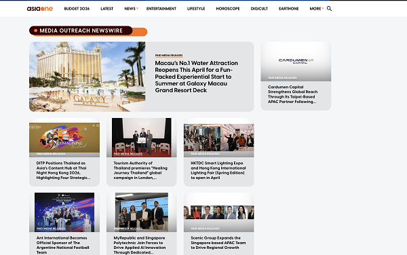Screen dimensions: 407x255
Task: Click the MORE menu label
Action: click(x=315, y=9)
